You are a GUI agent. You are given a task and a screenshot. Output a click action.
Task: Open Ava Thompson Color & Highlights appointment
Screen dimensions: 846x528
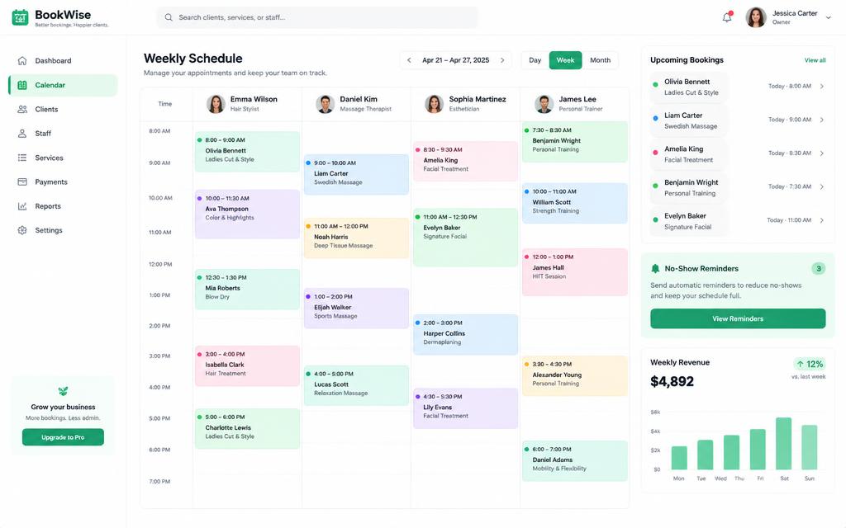pyautogui.click(x=247, y=214)
